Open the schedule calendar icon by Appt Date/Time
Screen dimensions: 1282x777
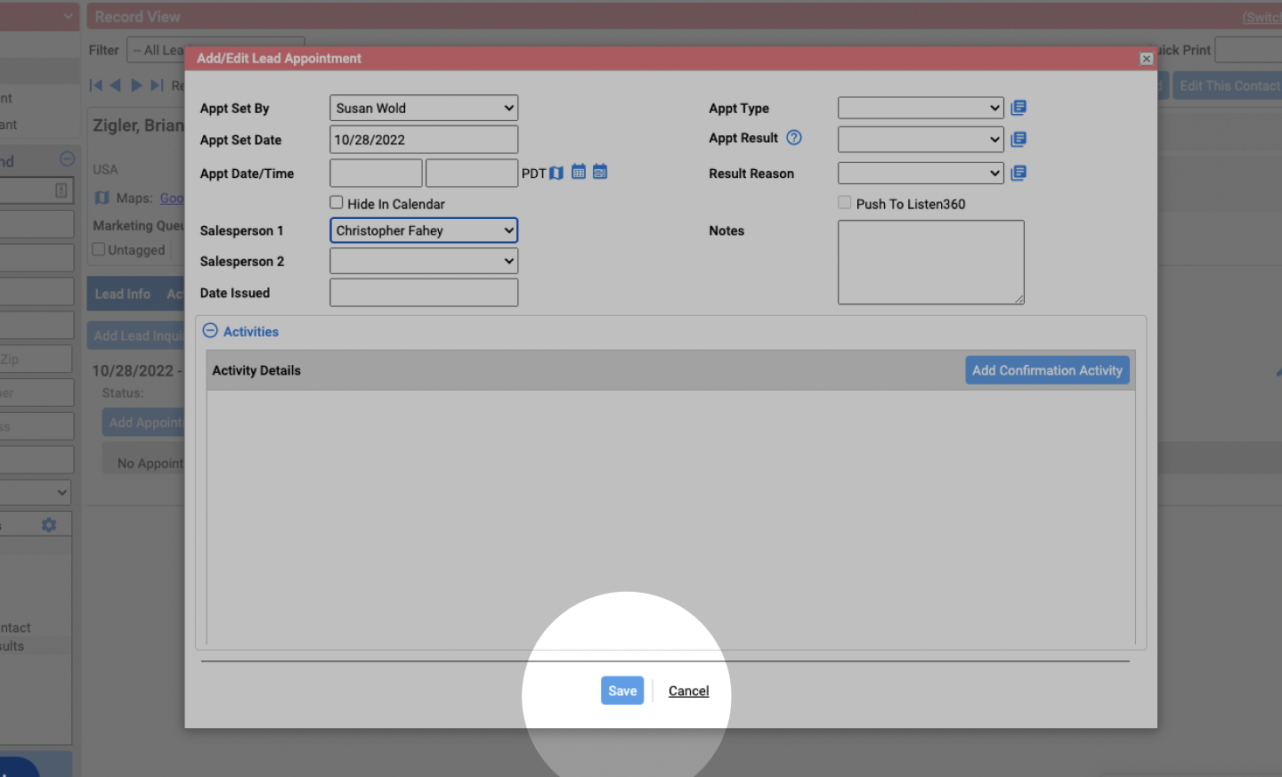point(600,171)
